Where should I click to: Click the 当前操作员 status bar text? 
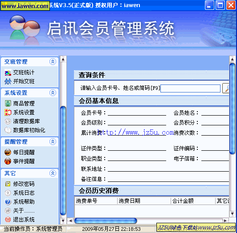click(x=33, y=229)
